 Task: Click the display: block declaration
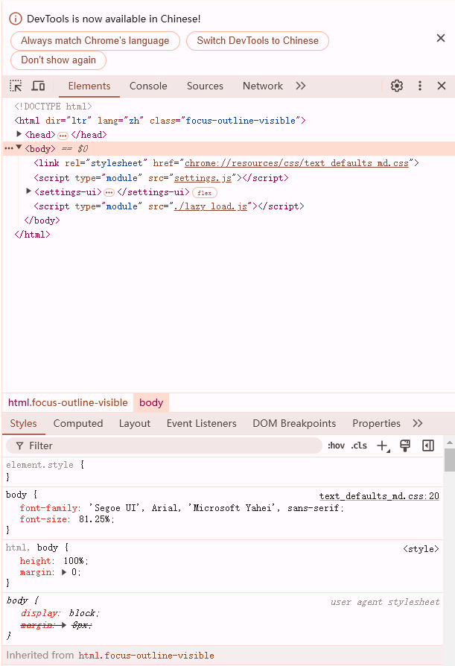point(60,613)
